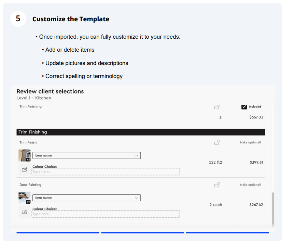Screen dimensions: 282x243
Task: Expand the Item name dropdown for Door Painting
Action: (86, 198)
